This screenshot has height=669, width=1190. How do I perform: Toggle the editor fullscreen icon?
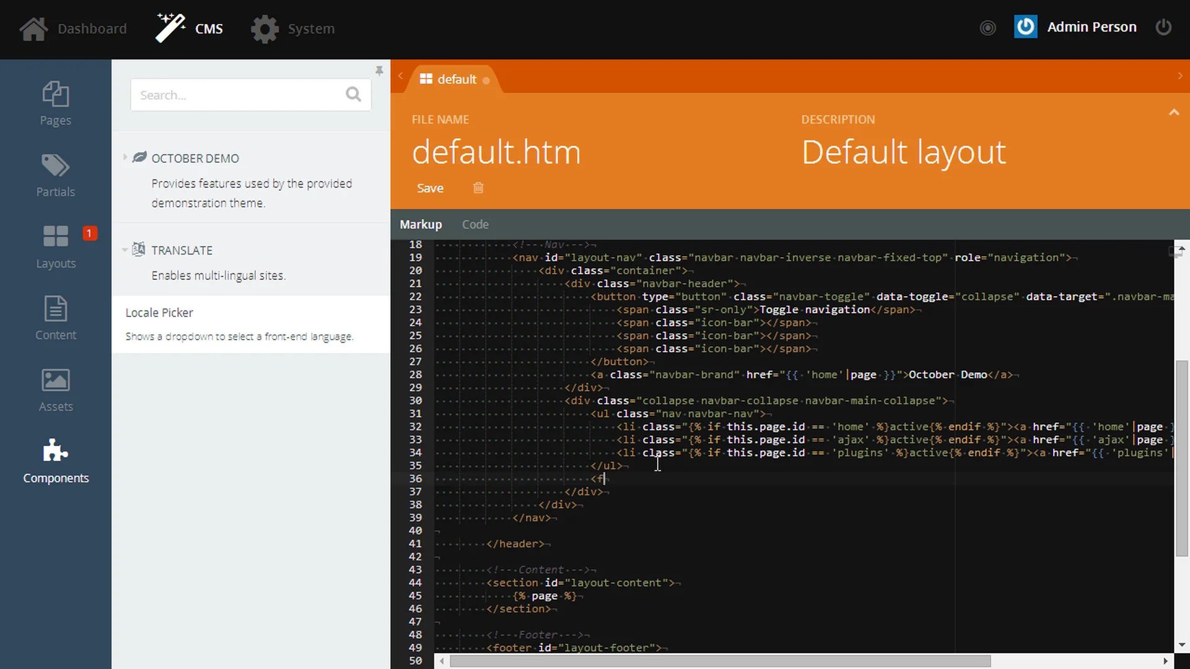click(x=1174, y=251)
